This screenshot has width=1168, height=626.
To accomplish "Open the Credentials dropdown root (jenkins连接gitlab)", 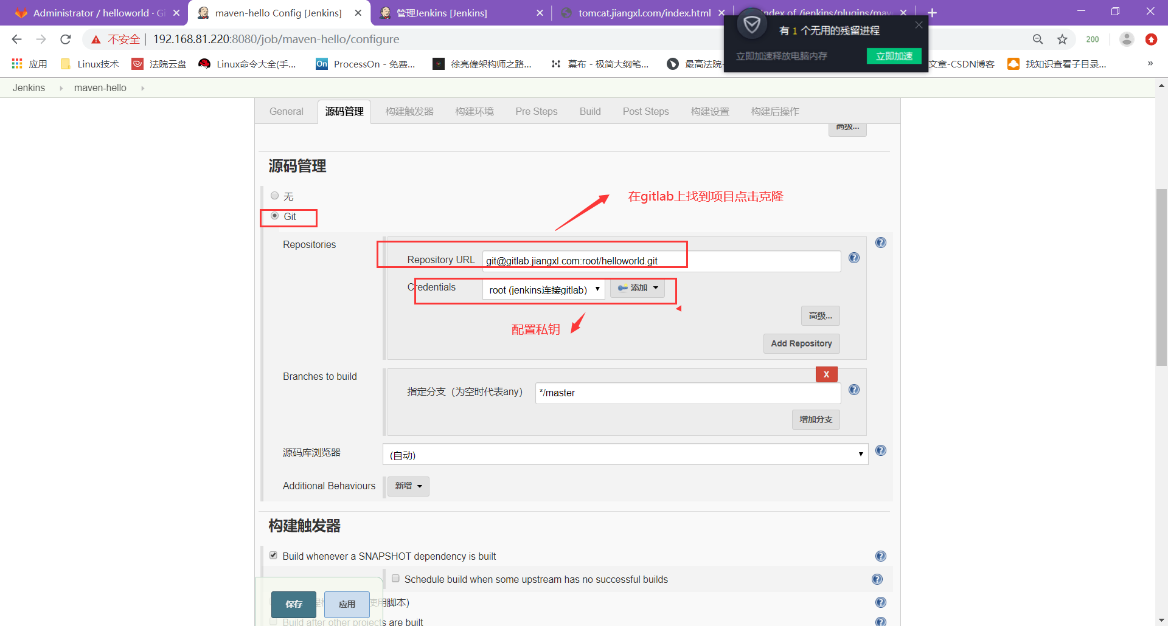I will point(544,289).
